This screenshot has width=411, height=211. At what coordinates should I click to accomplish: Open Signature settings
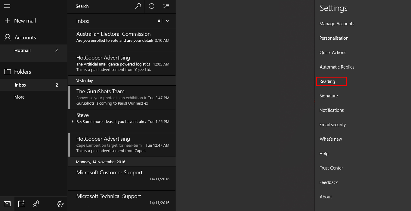click(x=329, y=96)
